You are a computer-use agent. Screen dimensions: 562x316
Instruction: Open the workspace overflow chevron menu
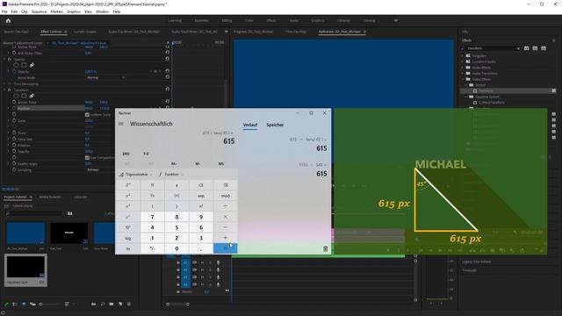396,21
